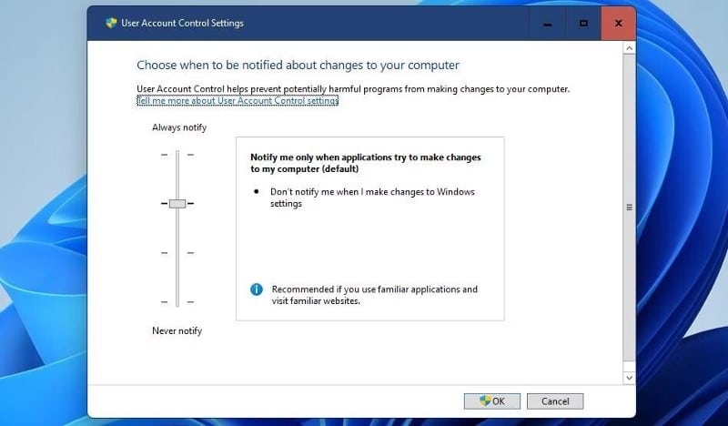
Task: Set slider to the bottom Never notify tick
Action: (x=177, y=302)
